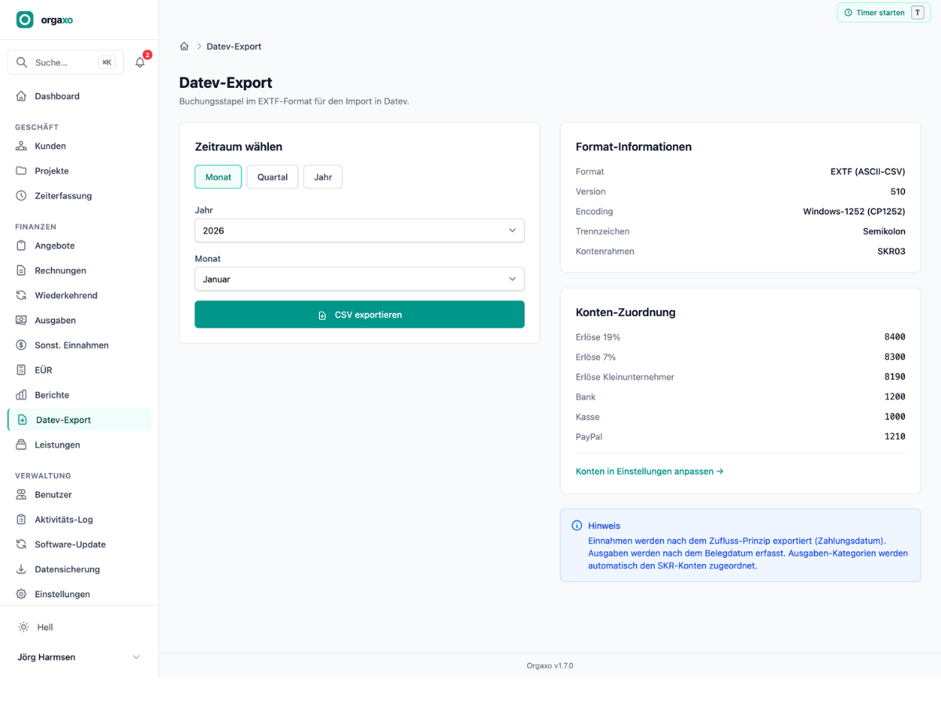Click the Einstellungen gear icon
The width and height of the screenshot is (941, 706).
click(21, 595)
